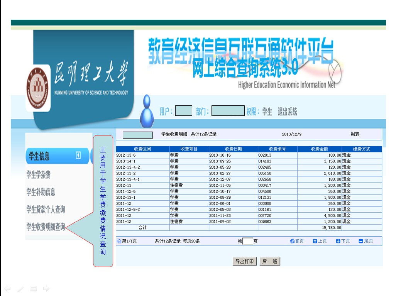This screenshot has width=396, height=296.
Task: Click slideshow previous arrow icon
Action: point(7,288)
